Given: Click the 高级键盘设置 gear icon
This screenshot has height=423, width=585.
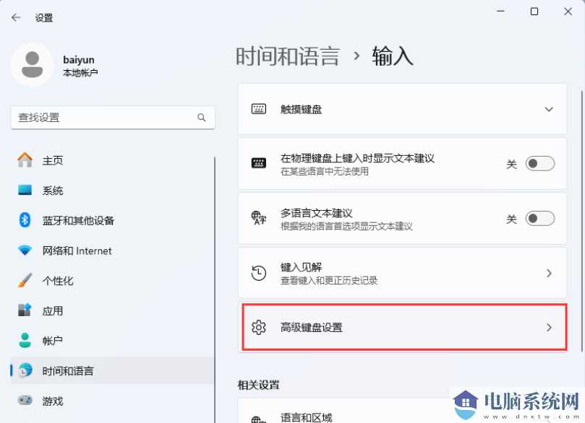Looking at the screenshot, I should tap(259, 327).
